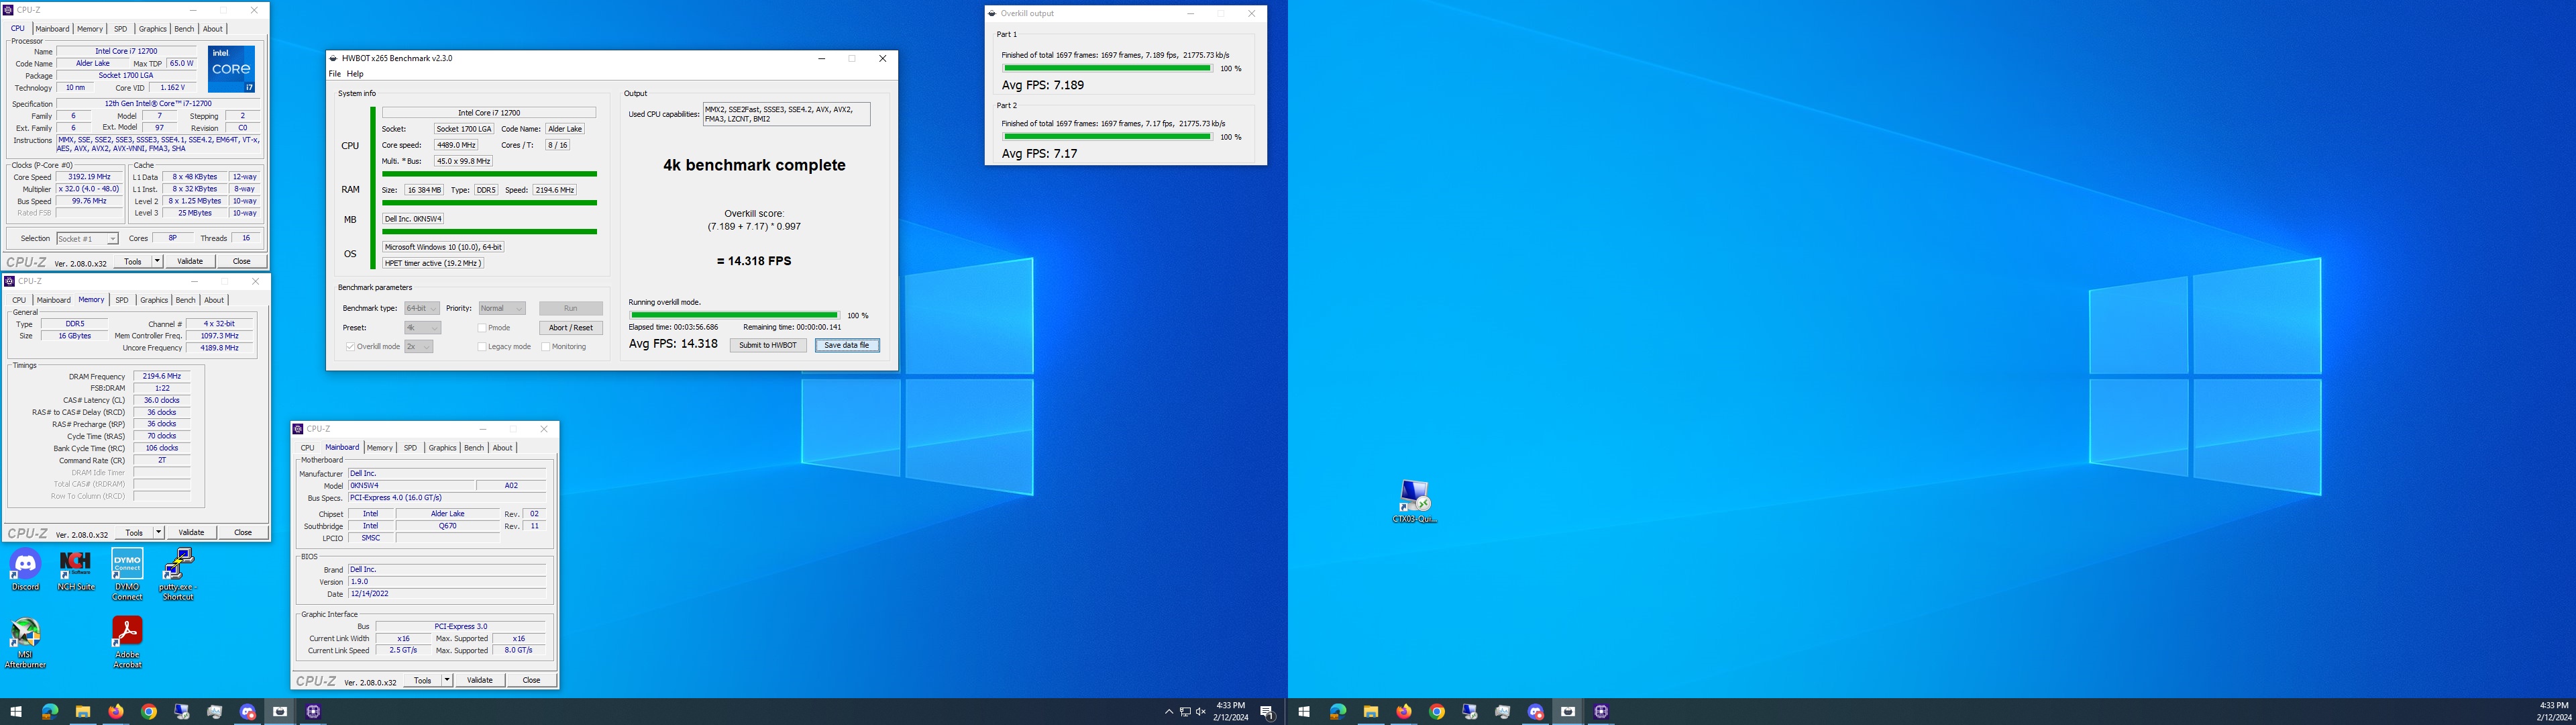The image size is (2576, 725).
Task: Enable Legacy mode checkbox
Action: 482,346
